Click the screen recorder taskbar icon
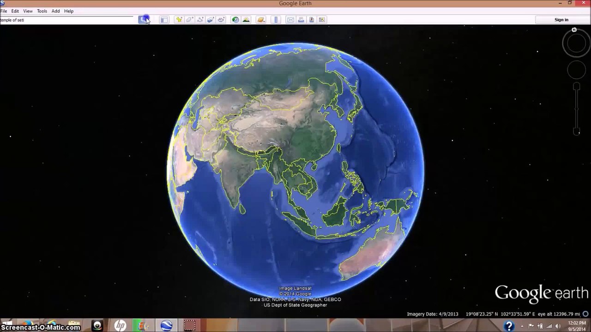 (189, 326)
